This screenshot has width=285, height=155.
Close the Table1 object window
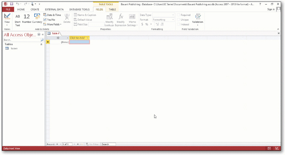(x=279, y=33)
